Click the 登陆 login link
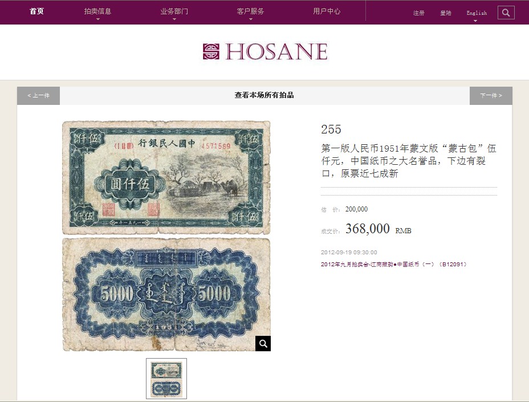 click(x=446, y=13)
